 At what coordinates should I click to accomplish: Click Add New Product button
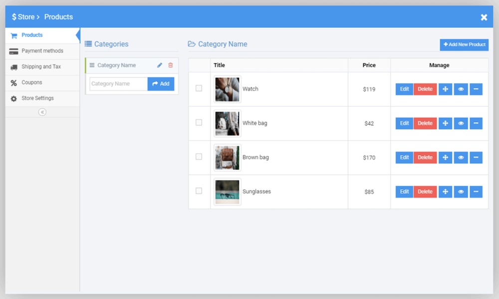point(464,44)
